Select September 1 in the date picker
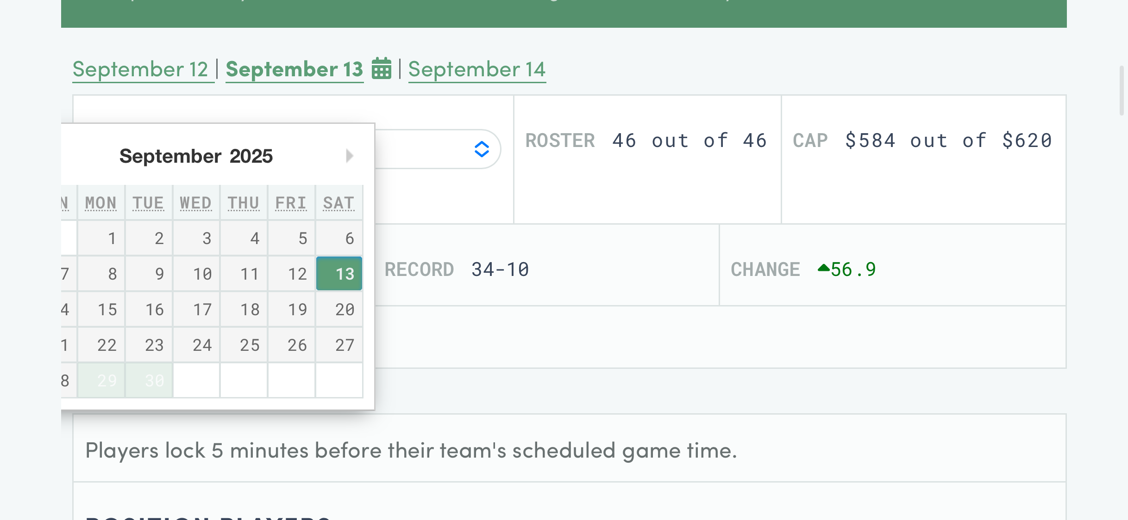The image size is (1128, 520). pyautogui.click(x=101, y=238)
